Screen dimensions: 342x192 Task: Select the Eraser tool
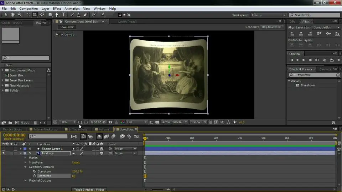point(85,15)
